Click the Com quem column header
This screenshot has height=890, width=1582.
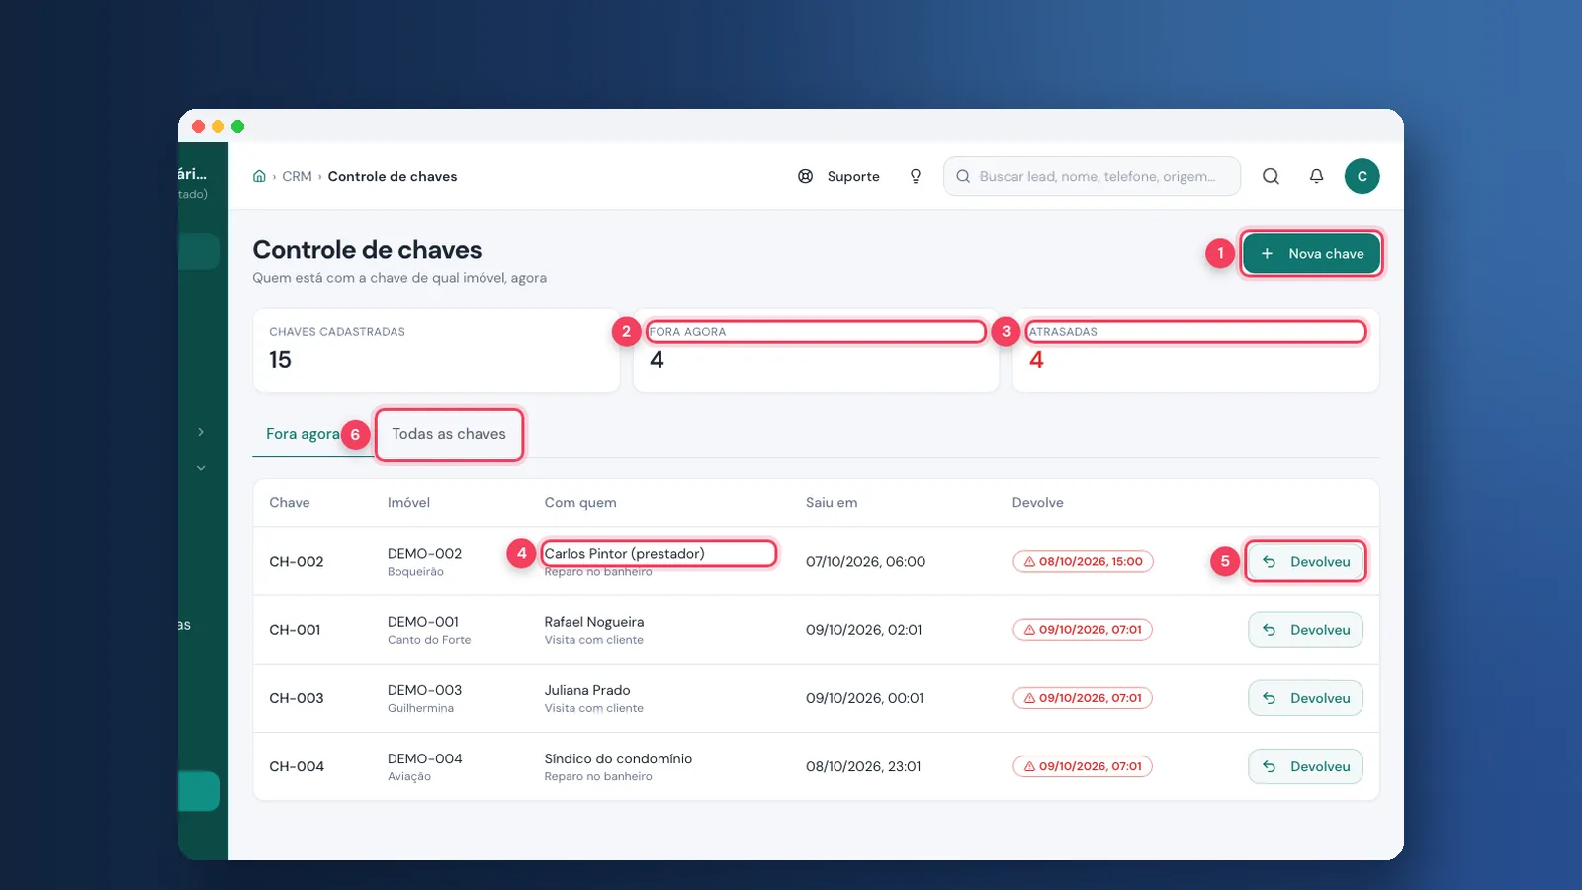pyautogui.click(x=579, y=503)
